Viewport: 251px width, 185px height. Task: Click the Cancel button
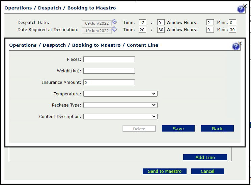[x=207, y=171]
